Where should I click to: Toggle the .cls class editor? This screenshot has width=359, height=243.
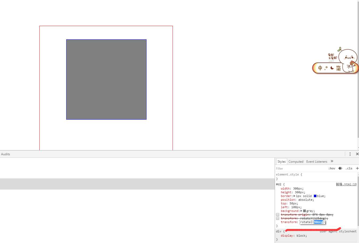pos(349,168)
